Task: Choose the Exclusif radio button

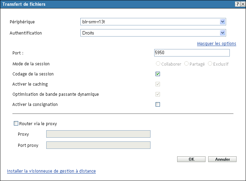Action: [210, 64]
